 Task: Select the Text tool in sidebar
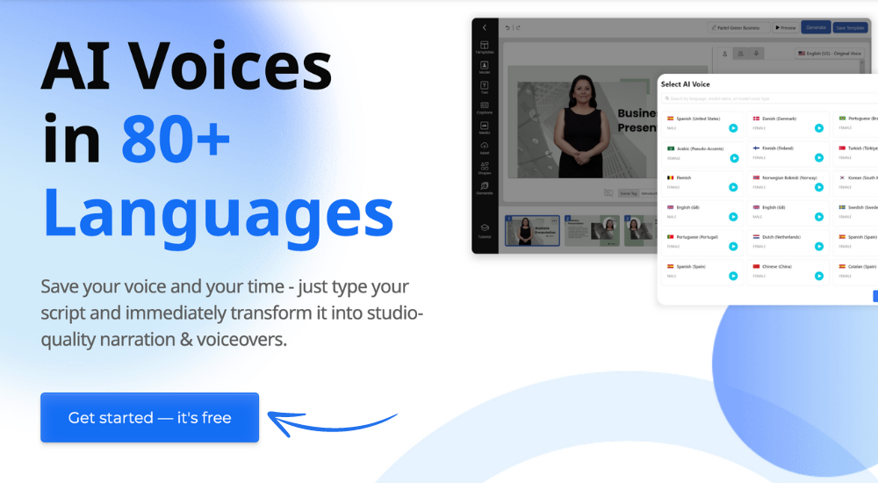pos(485,88)
